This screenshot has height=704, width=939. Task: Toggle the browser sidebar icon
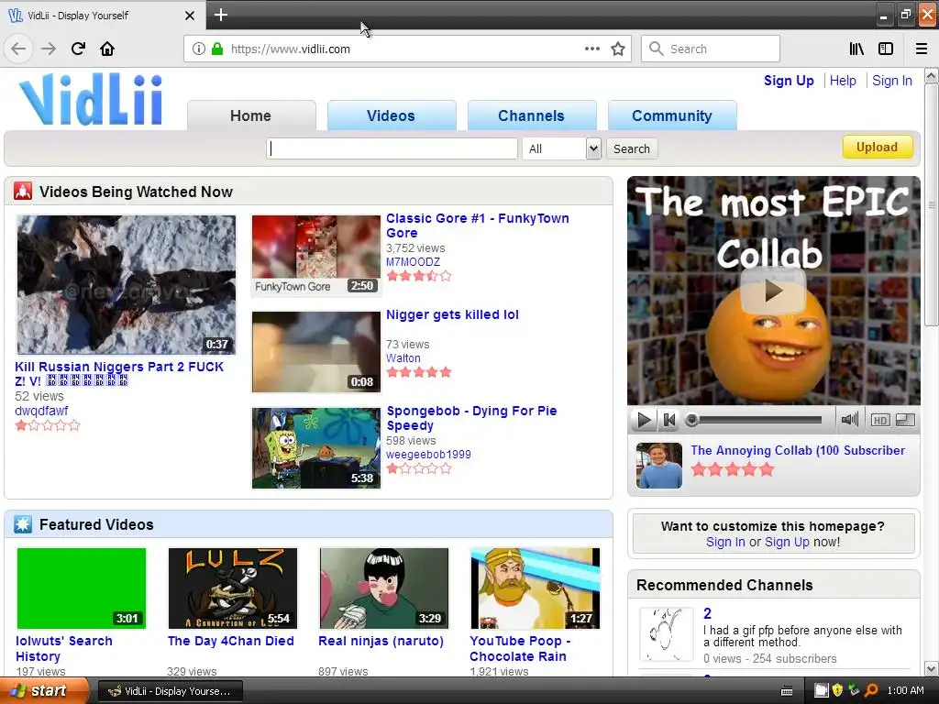coord(886,49)
